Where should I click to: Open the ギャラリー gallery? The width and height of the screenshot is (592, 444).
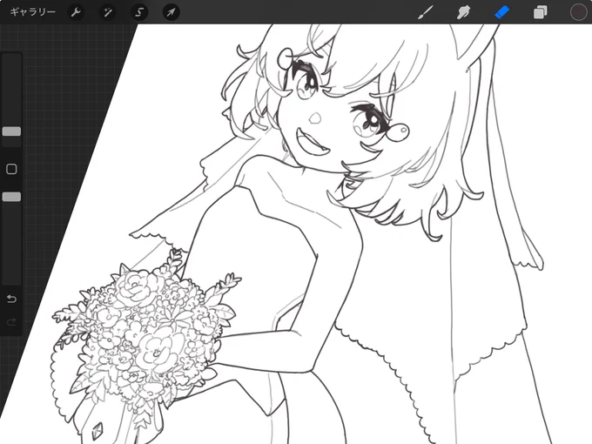click(32, 12)
